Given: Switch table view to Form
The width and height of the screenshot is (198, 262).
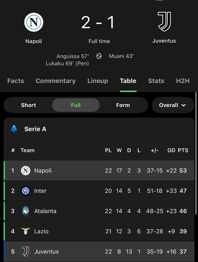Looking at the screenshot, I should click(123, 105).
